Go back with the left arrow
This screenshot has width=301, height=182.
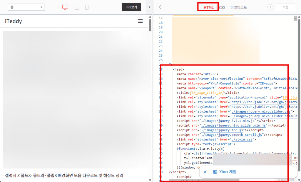click(161, 7)
